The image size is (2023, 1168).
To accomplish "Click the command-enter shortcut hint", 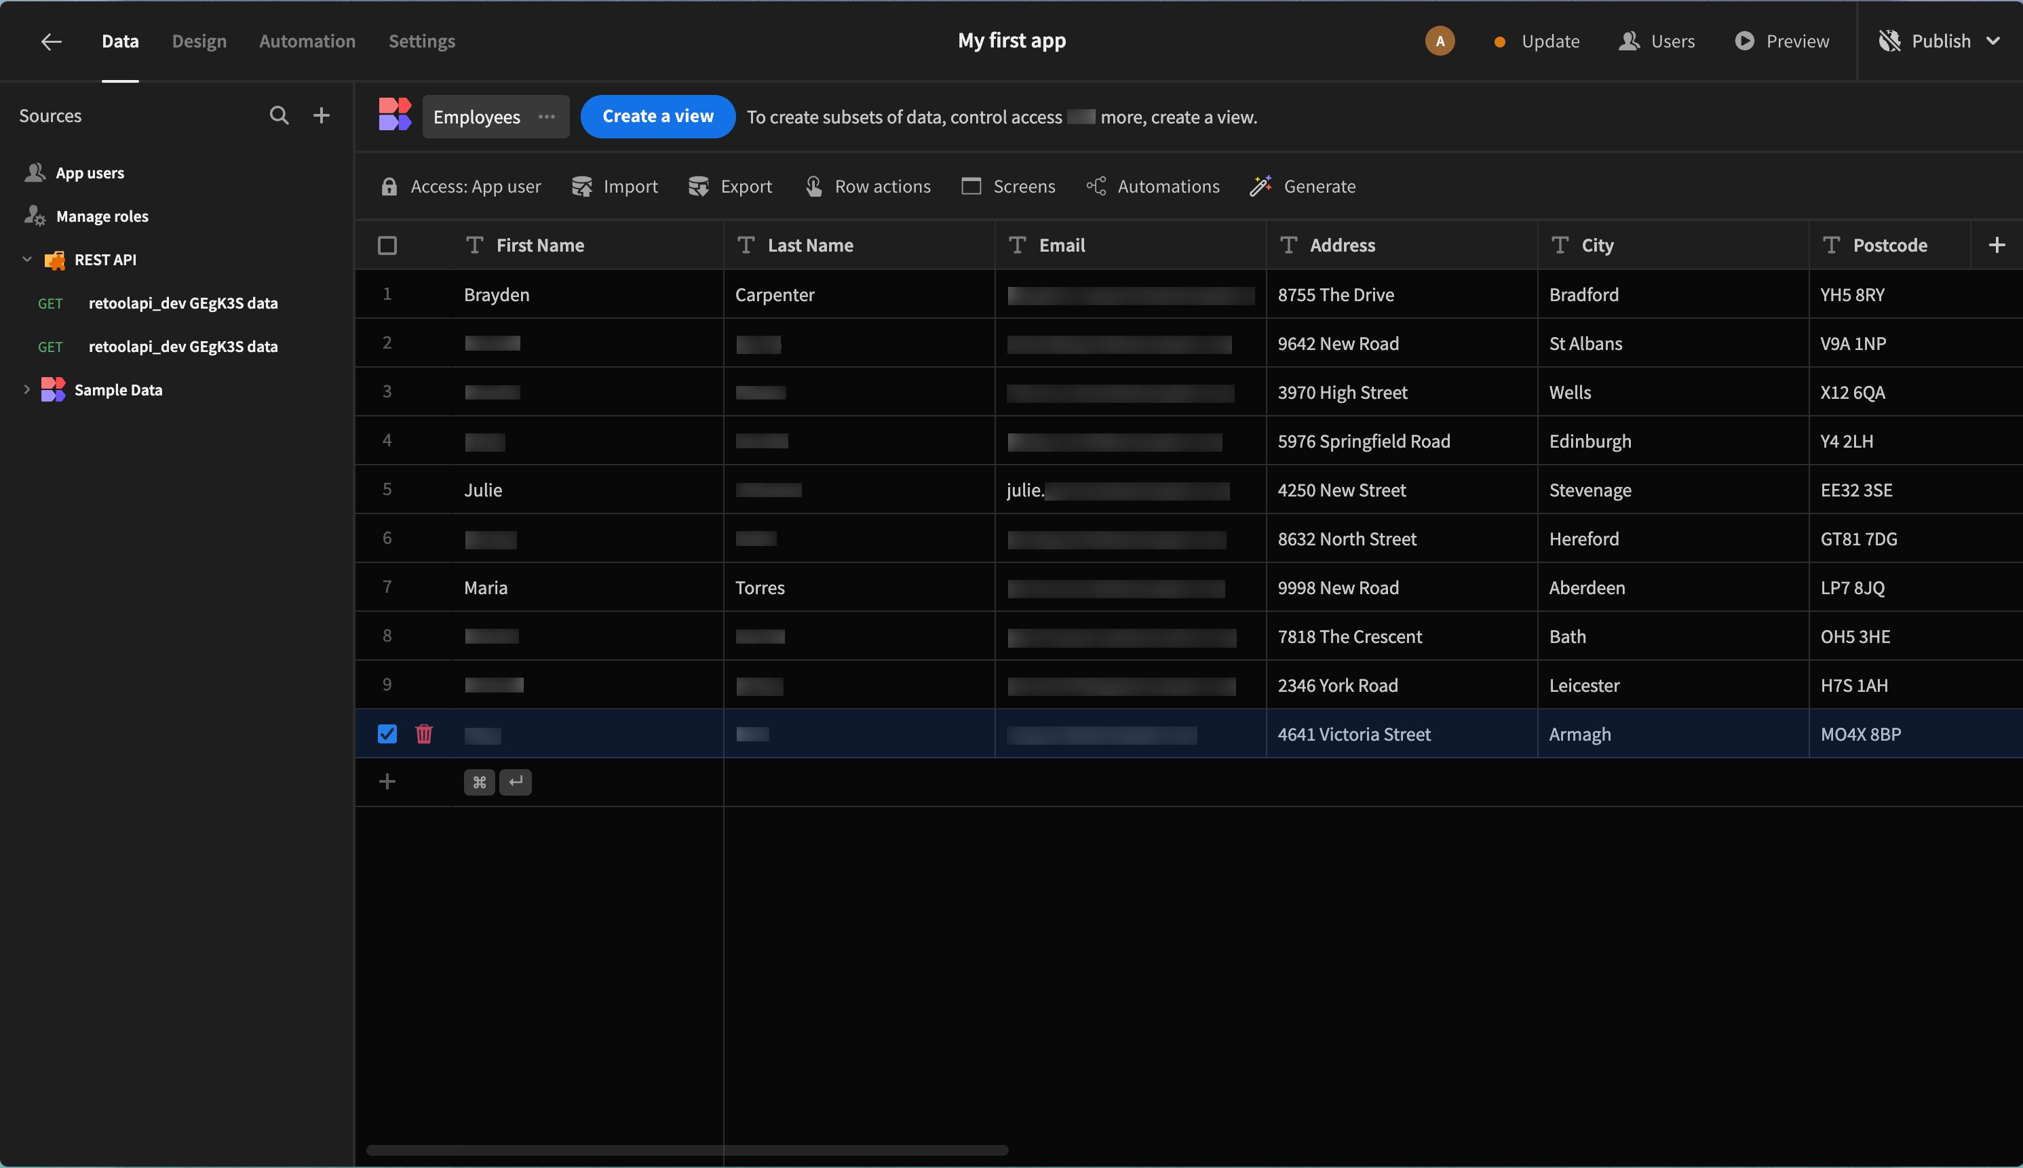I will click(497, 782).
